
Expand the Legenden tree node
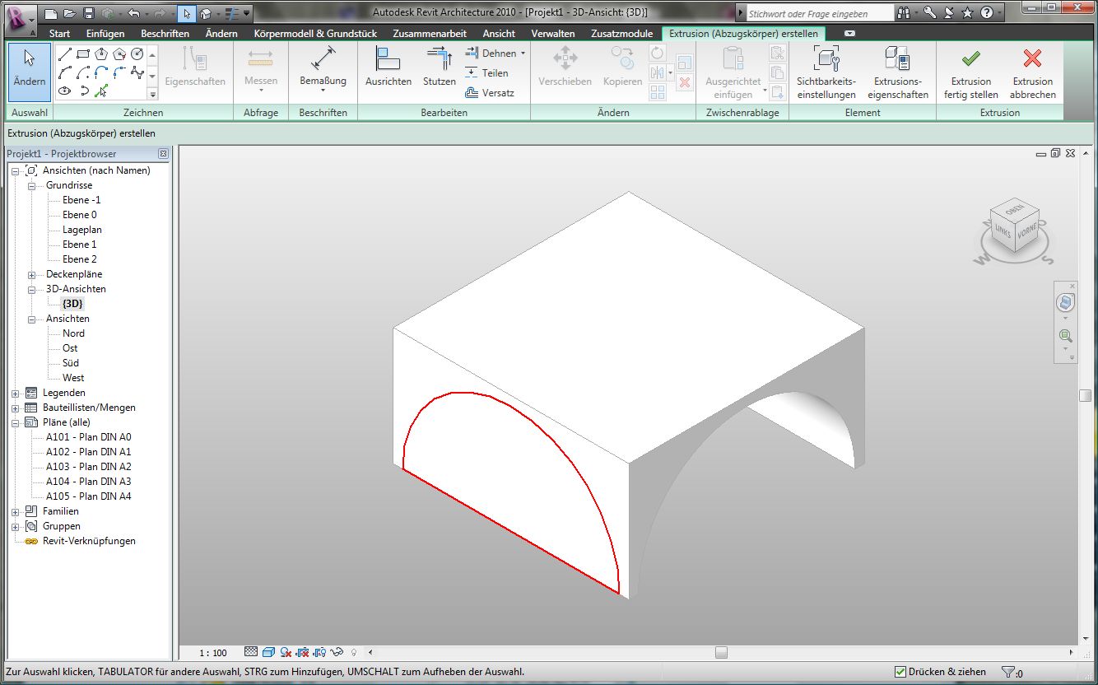(x=15, y=393)
